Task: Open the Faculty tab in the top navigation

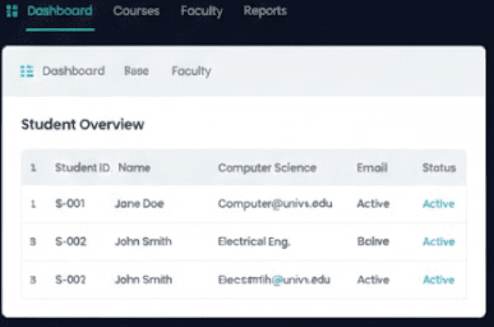Action: coord(202,11)
